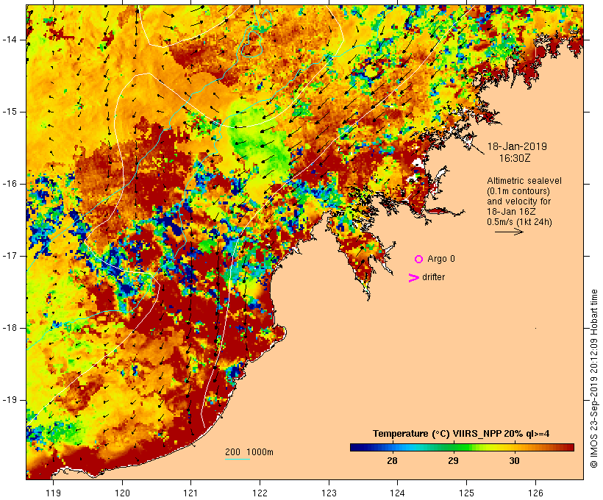Click the '0.5m/s (1kt 24h)' velocity label
Image resolution: width=603 pixels, height=500 pixels.
[x=519, y=222]
